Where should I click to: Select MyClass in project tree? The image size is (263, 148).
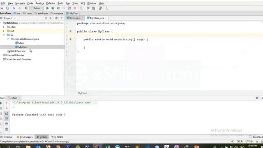click(x=23, y=47)
